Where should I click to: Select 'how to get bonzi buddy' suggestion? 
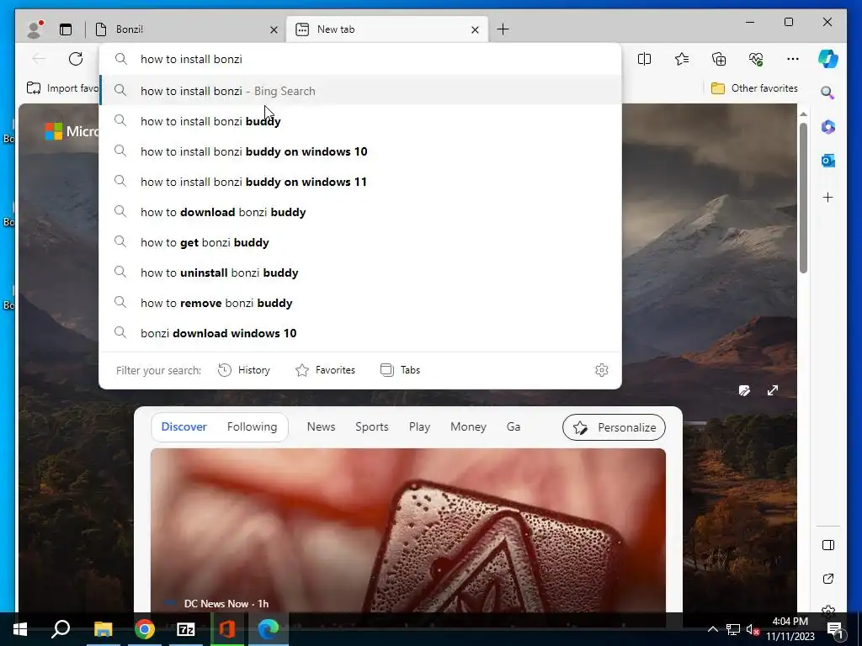(360, 241)
